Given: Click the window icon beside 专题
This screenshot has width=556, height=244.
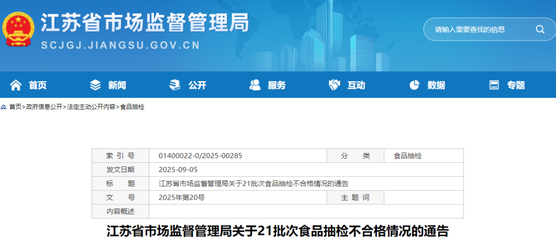Looking at the screenshot, I should (x=494, y=85).
